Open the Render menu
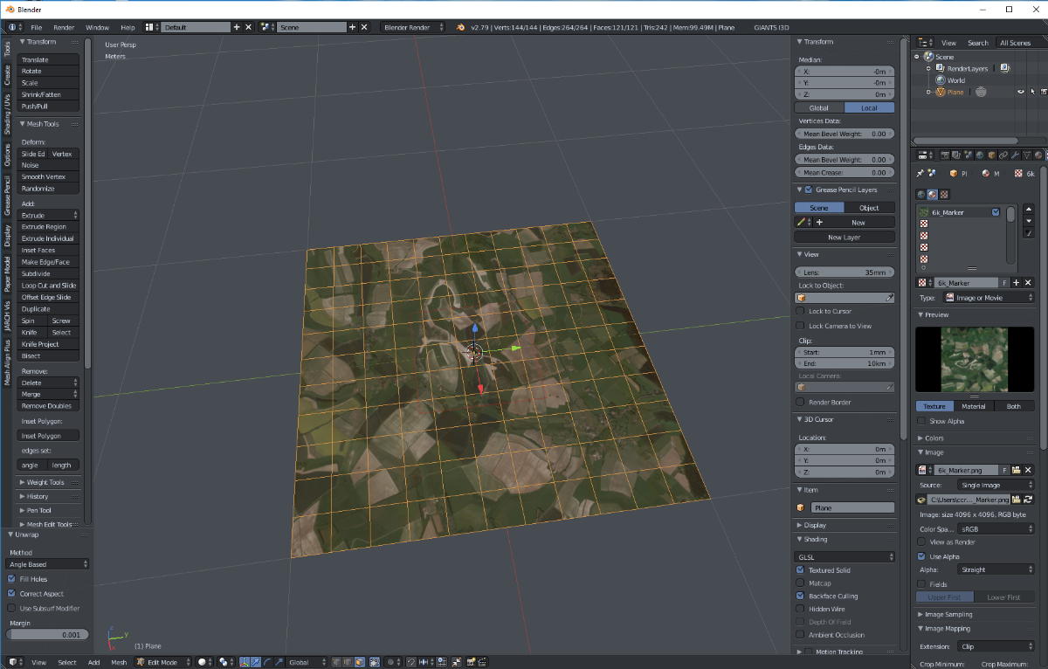Viewport: 1048px width, 669px height. tap(64, 27)
